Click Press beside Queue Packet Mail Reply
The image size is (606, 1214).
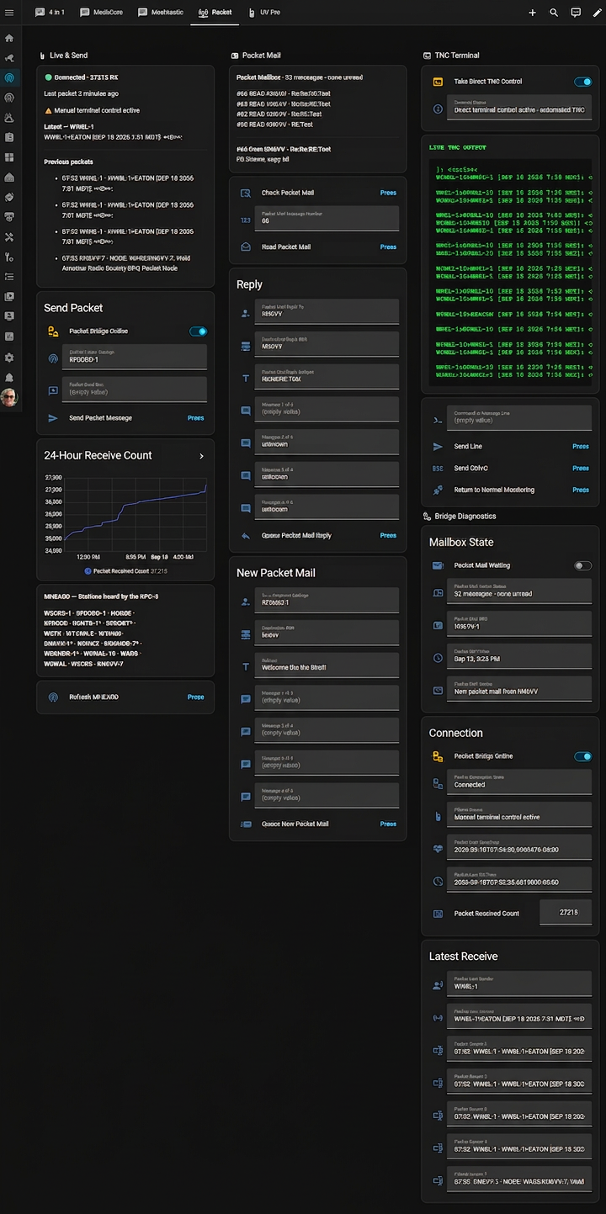388,535
